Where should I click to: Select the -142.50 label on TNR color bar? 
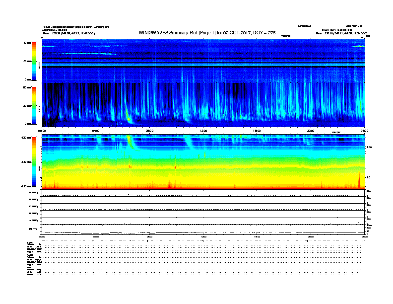pos(26,162)
